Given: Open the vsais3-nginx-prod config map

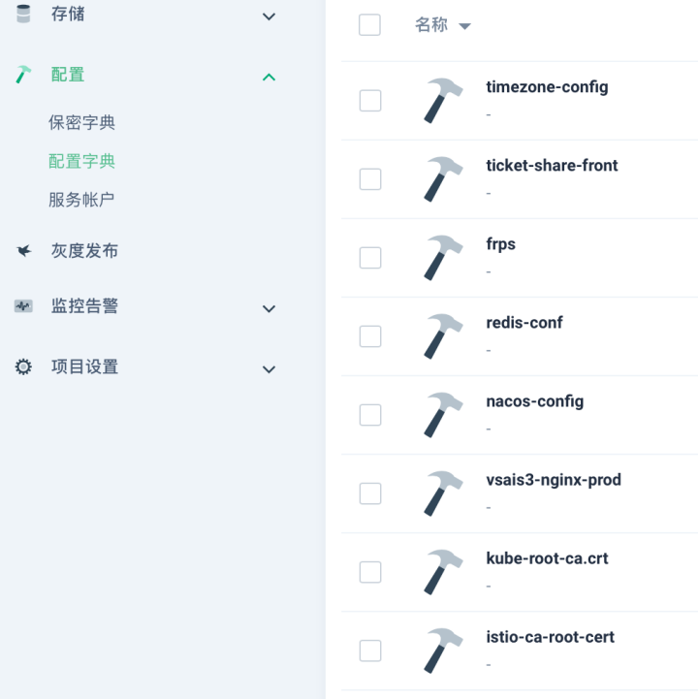Looking at the screenshot, I should click(553, 480).
